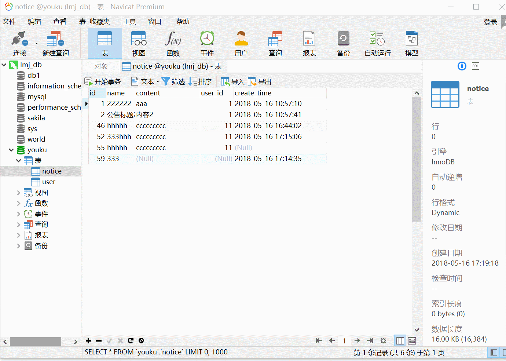
Task: Expand the 视图 (Views) tree node
Action: click(x=19, y=192)
